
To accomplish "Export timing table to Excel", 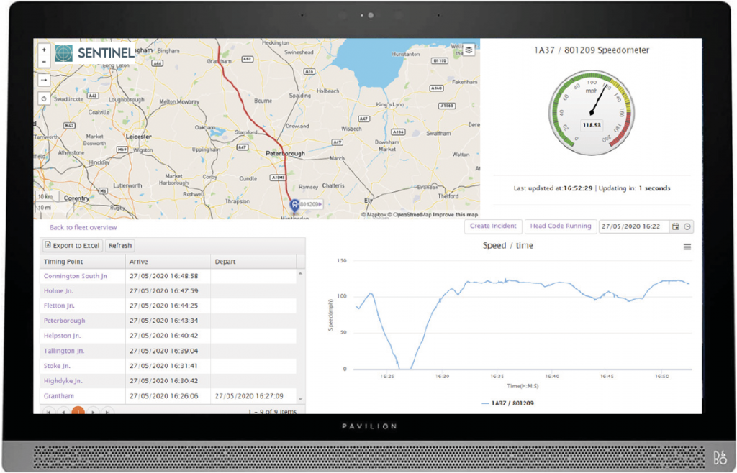I will [72, 246].
